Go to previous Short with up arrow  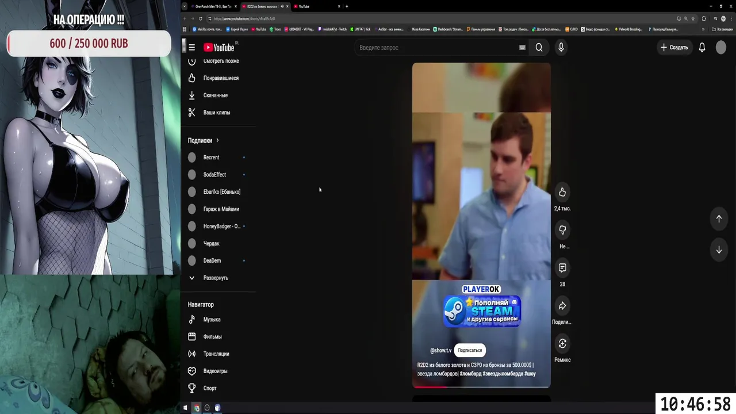[719, 218]
